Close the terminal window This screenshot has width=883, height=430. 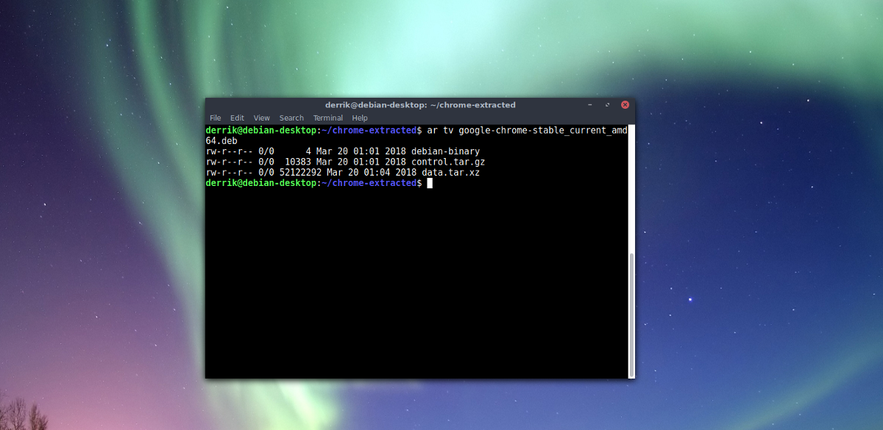pos(625,104)
